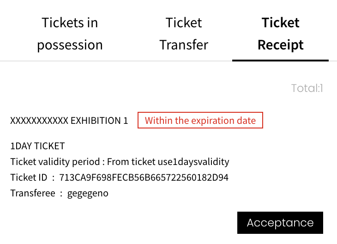Open the Ticket Transfer tab
The image size is (337, 244).
(184, 34)
